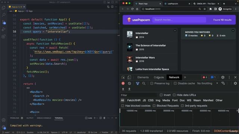The image size is (239, 134).
Task: Open the VS Code Search sidebar icon
Action: coord(3,15)
